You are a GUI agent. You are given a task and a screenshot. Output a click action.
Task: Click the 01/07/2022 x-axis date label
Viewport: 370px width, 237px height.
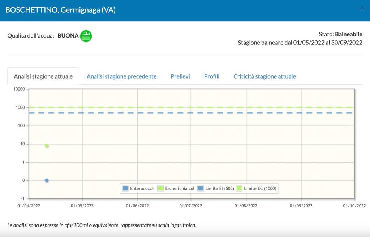[x=191, y=206]
